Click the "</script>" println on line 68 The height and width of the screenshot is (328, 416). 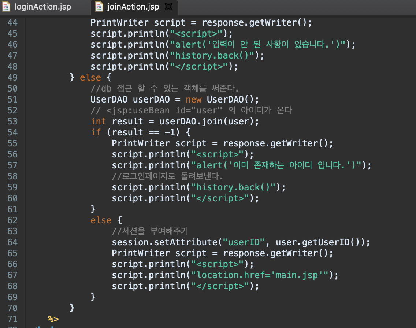(185, 286)
